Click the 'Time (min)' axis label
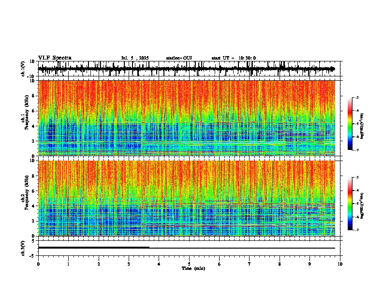Image resolution: width=383 pixels, height=296 pixels. click(193, 268)
